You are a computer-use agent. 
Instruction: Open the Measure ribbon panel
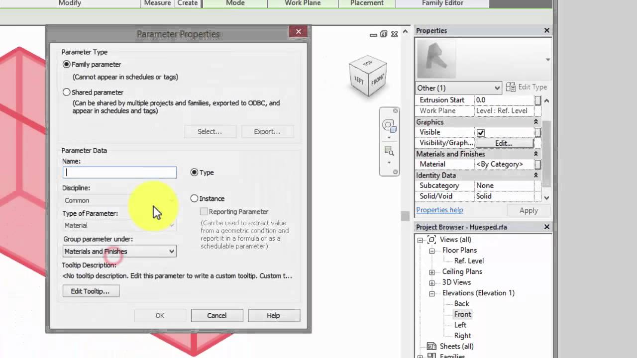[157, 3]
